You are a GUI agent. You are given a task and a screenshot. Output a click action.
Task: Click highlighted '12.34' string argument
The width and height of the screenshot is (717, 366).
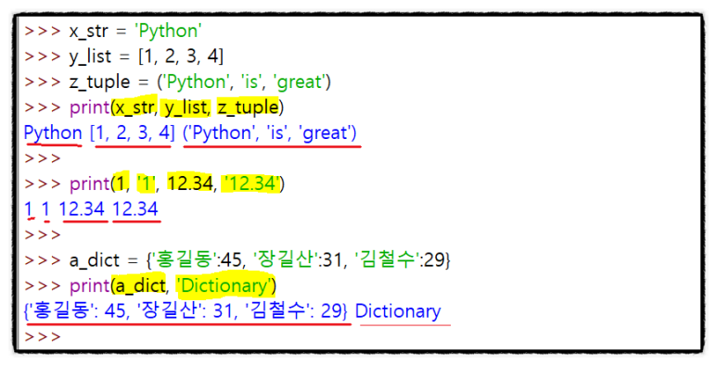pos(250,183)
